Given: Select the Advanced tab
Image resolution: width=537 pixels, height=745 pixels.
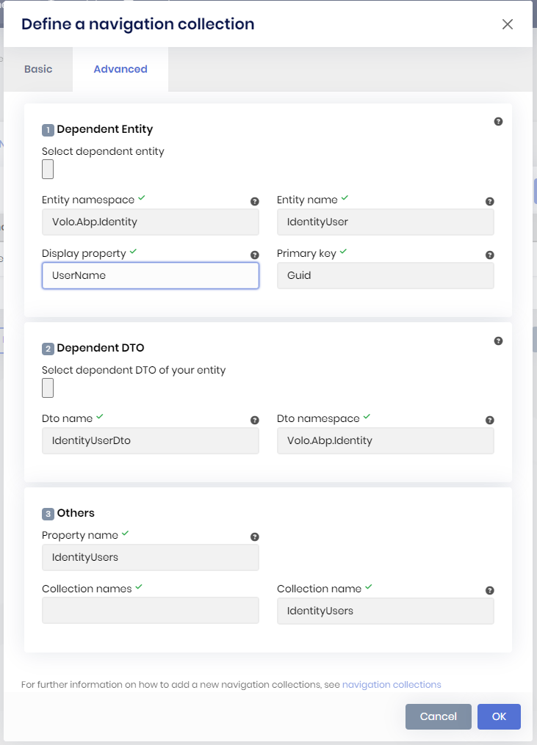Looking at the screenshot, I should 120,69.
